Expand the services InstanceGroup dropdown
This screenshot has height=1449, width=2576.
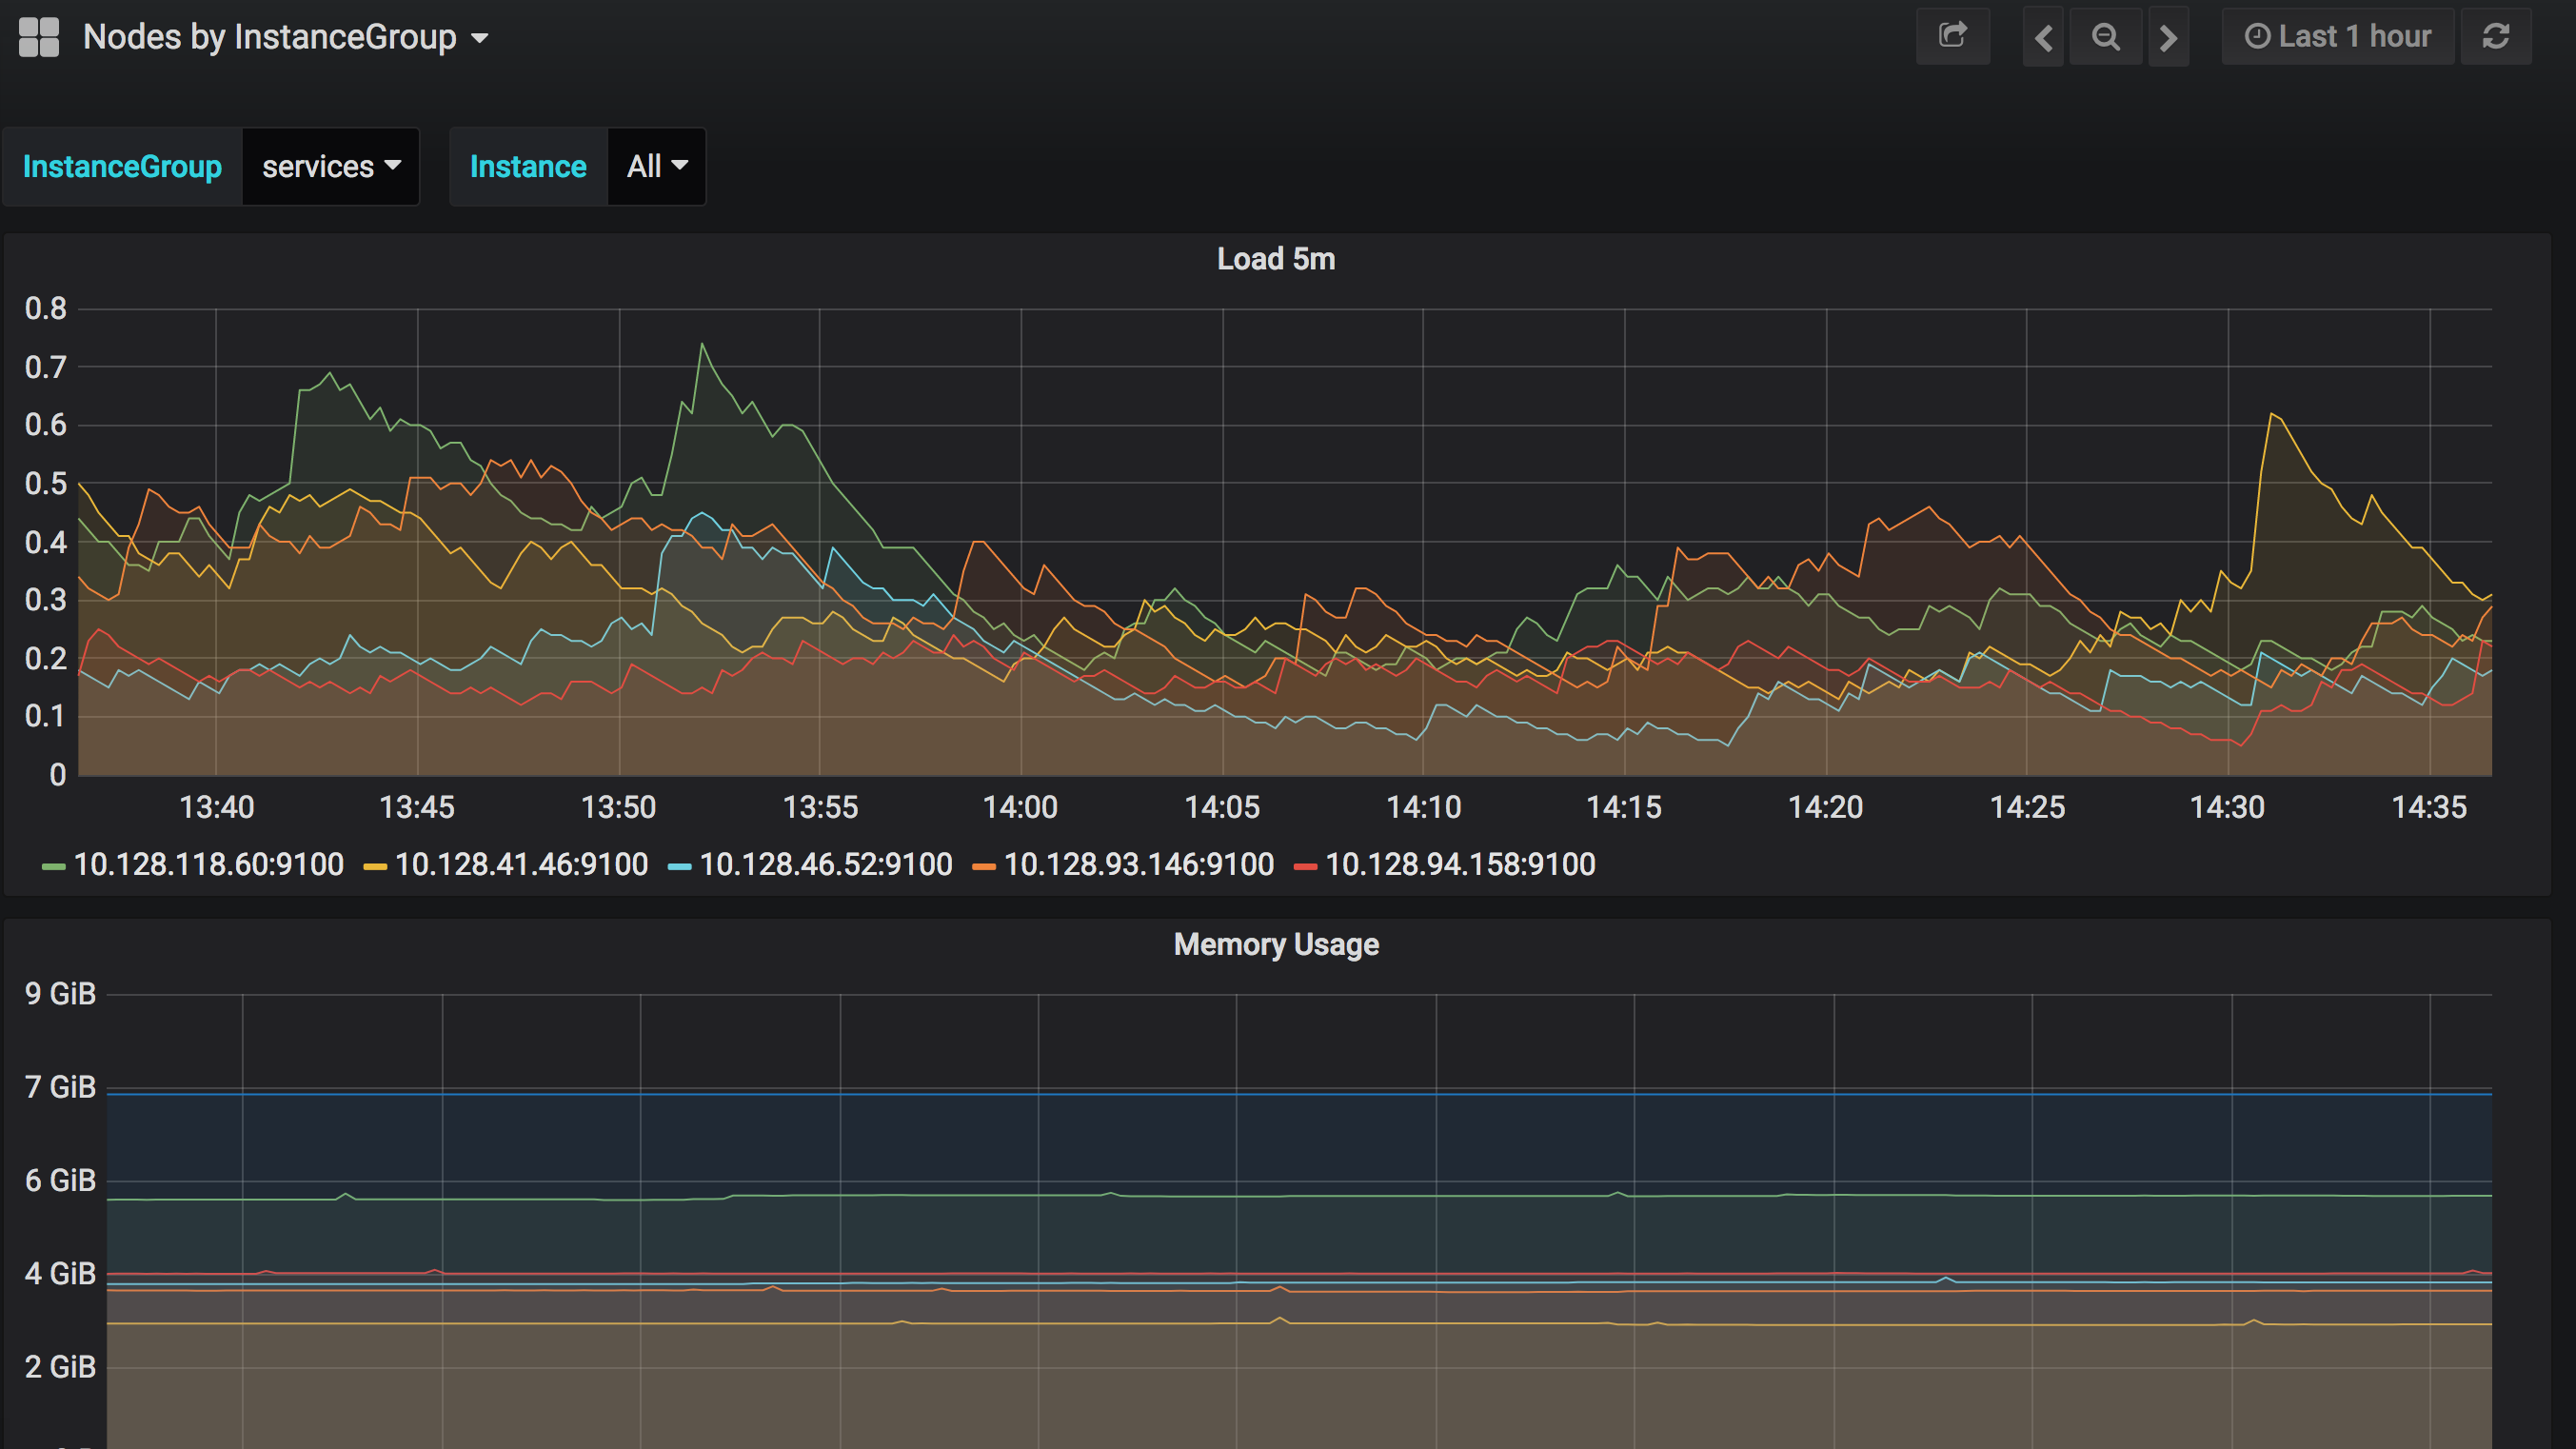pyautogui.click(x=331, y=166)
